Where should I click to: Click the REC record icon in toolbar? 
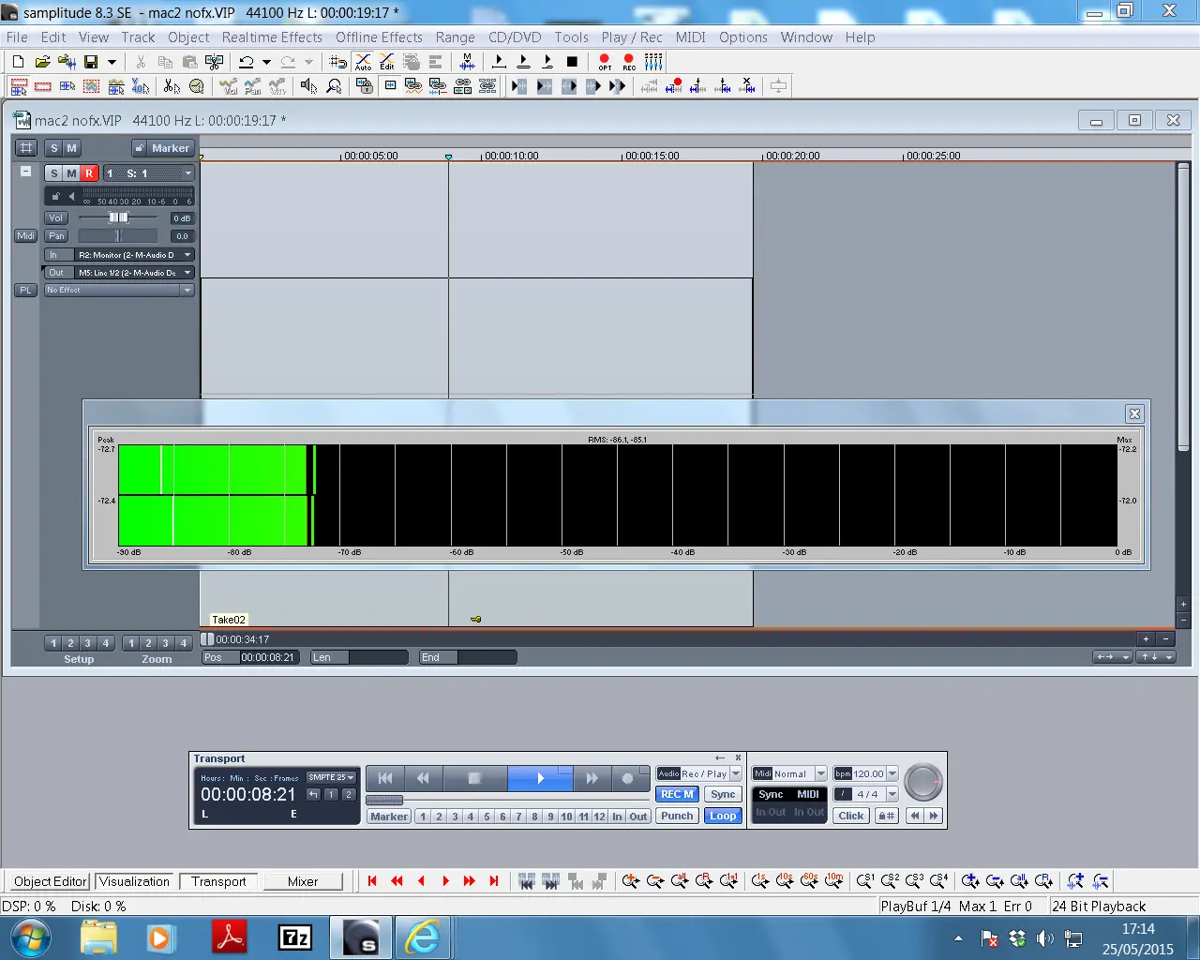629,62
